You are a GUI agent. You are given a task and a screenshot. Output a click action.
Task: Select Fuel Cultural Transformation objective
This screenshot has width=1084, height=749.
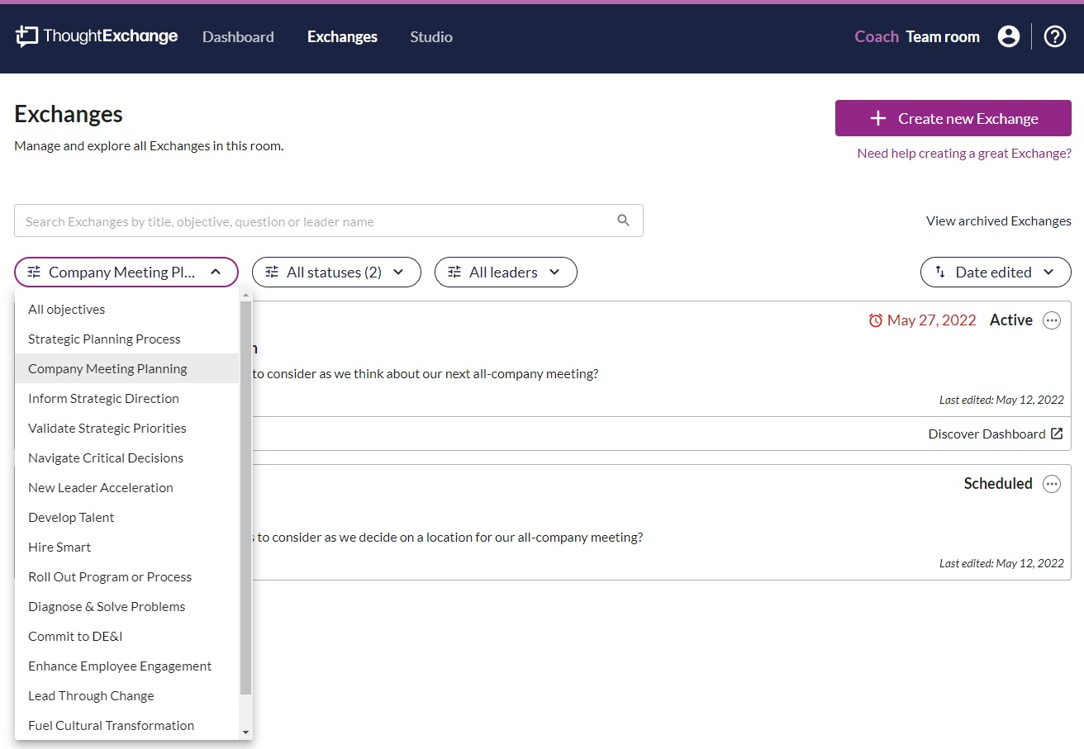(127, 725)
